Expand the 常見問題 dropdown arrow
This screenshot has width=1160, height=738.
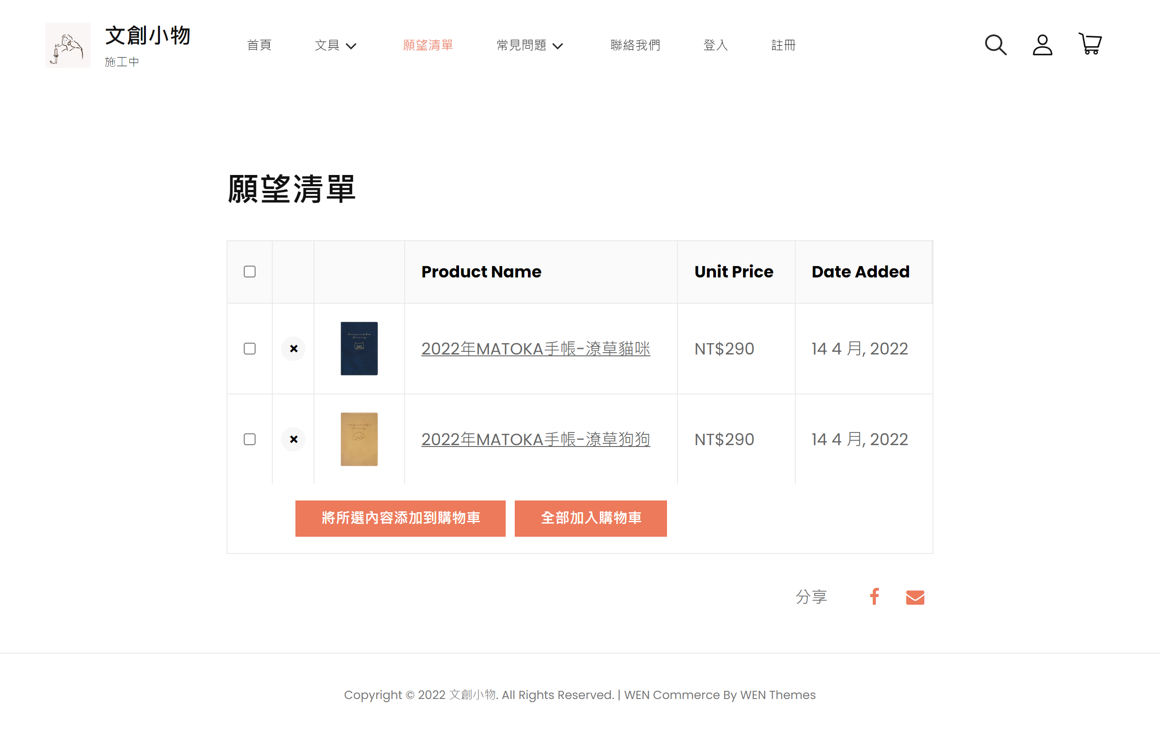pyautogui.click(x=557, y=46)
